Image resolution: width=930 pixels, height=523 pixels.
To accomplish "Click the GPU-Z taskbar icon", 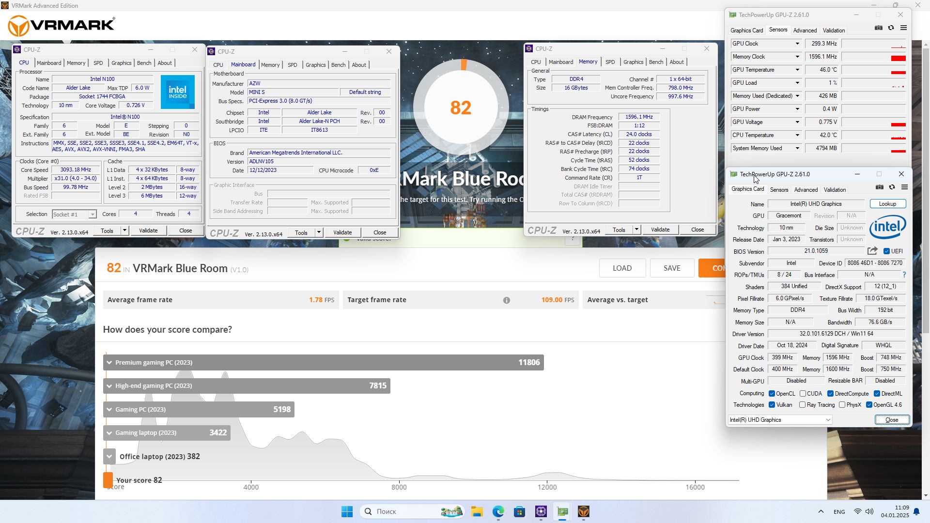I will (x=562, y=511).
